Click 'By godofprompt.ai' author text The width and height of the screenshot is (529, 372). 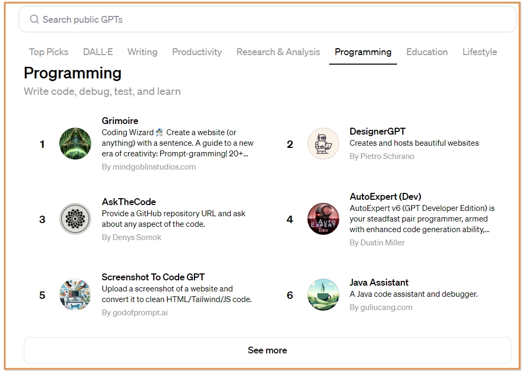[135, 313]
